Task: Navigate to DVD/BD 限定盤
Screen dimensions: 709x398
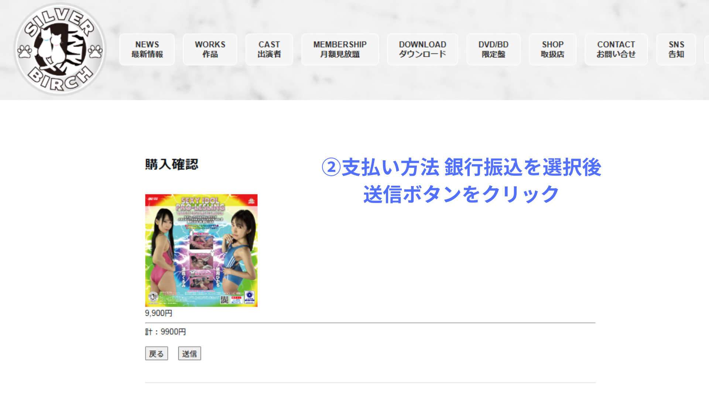Action: [x=493, y=49]
